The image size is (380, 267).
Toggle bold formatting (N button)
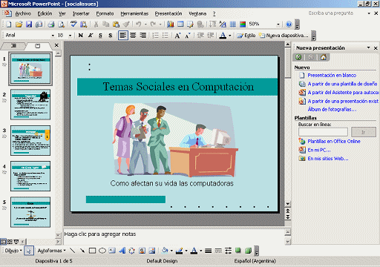(80, 36)
